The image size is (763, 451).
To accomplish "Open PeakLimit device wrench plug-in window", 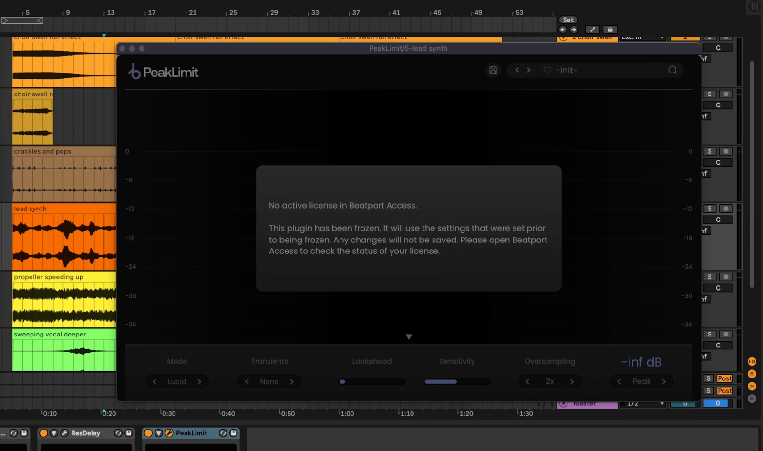I will tap(169, 433).
